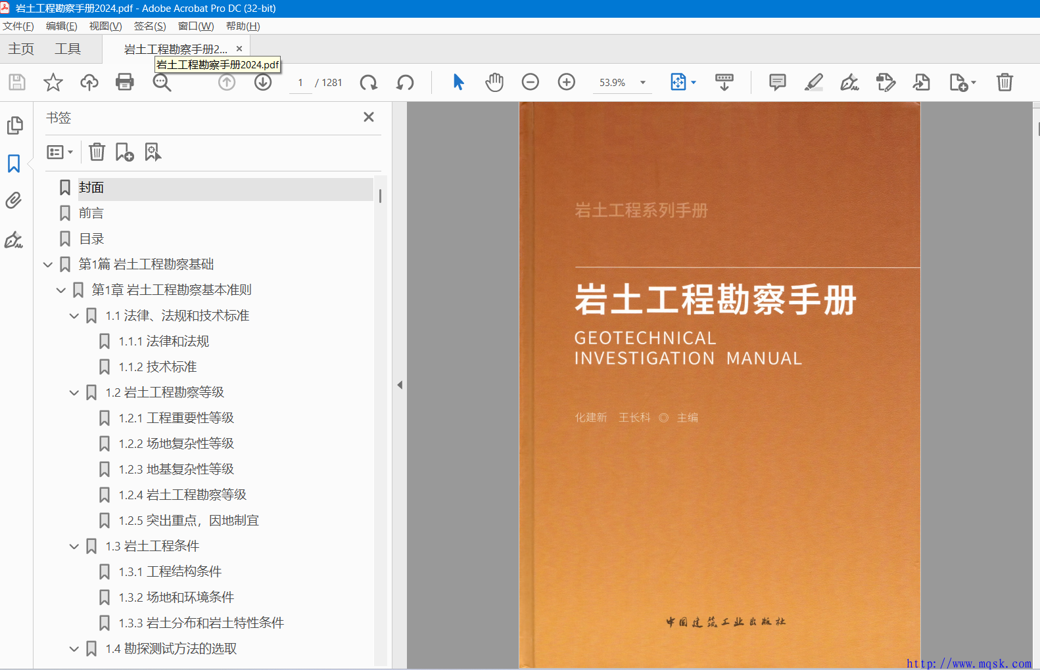Screen dimensions: 1040x670
Task: Jump to the 目录 bookmark
Action: point(91,239)
